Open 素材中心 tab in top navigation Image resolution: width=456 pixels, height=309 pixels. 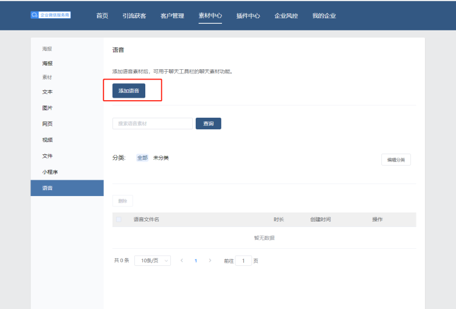point(210,16)
